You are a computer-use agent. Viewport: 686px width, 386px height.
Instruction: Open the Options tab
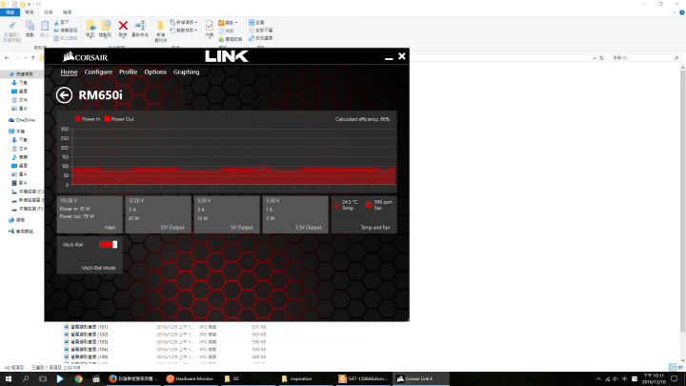pyautogui.click(x=155, y=71)
